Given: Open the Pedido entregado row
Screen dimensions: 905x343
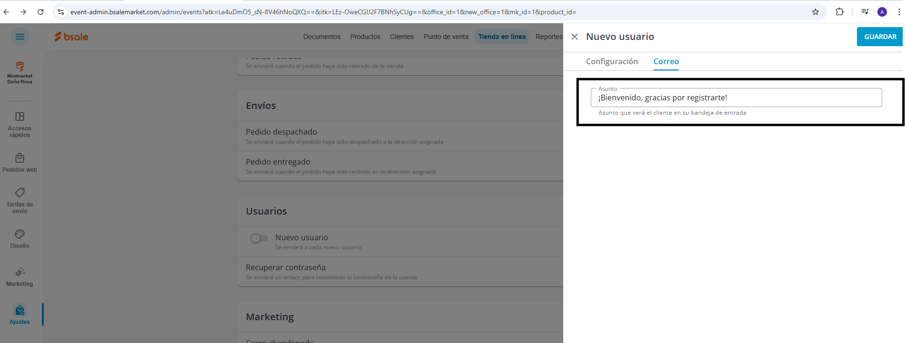Looking at the screenshot, I should coord(400,166).
